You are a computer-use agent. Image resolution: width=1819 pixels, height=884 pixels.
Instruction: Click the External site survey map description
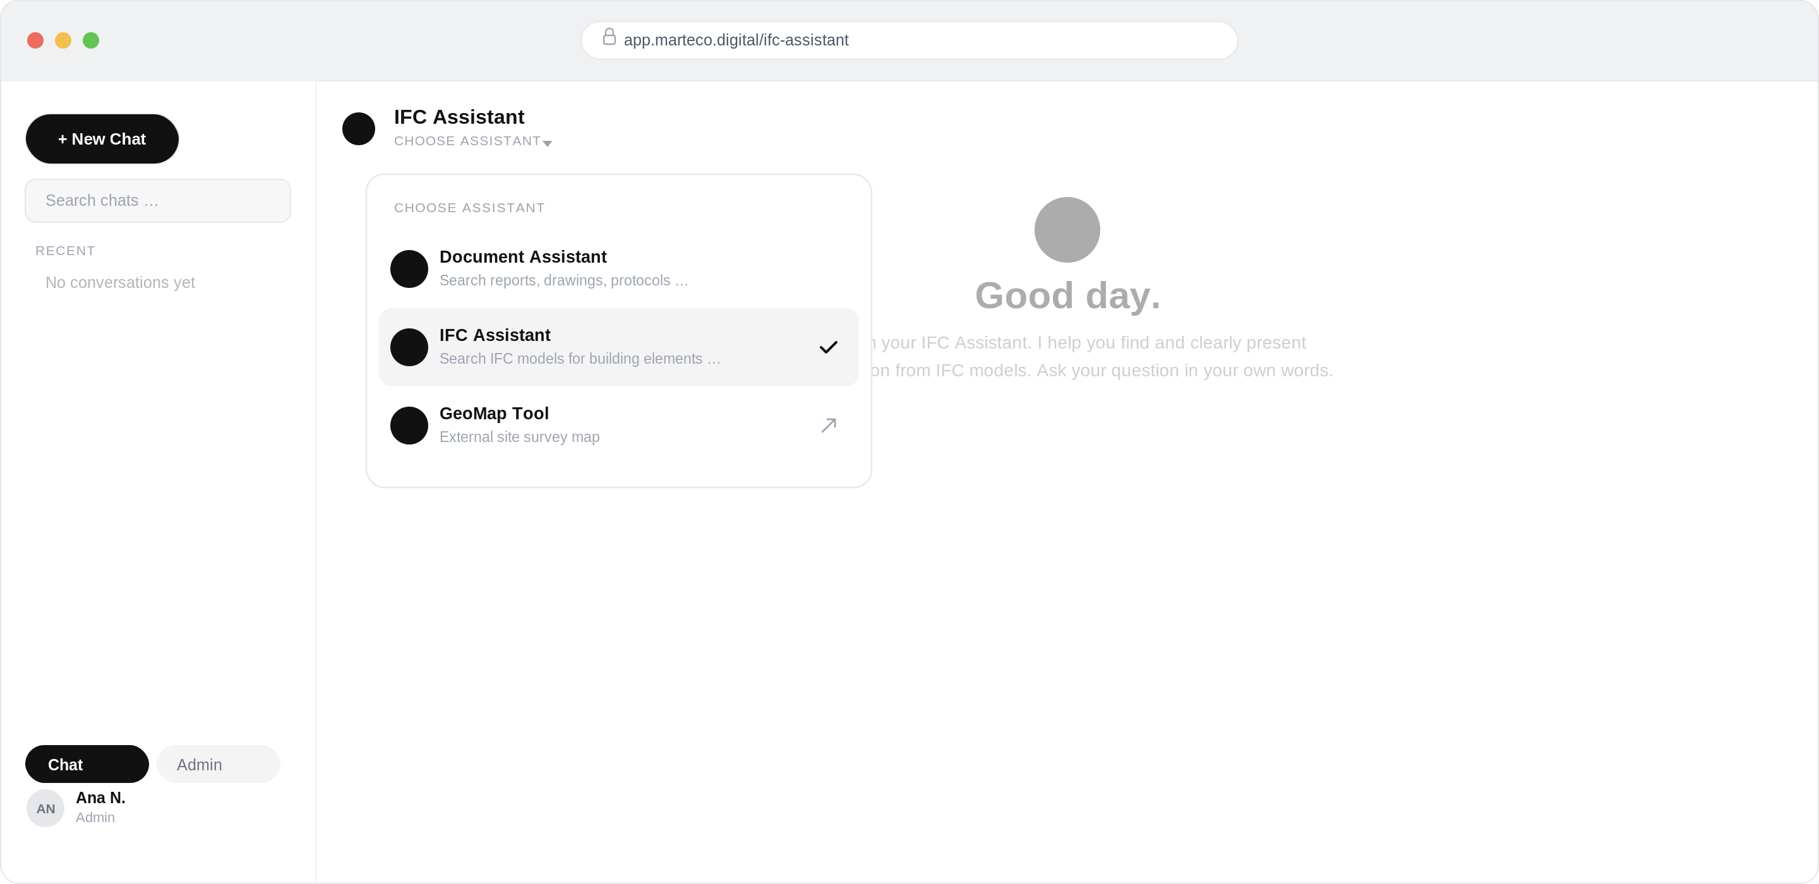pos(519,437)
